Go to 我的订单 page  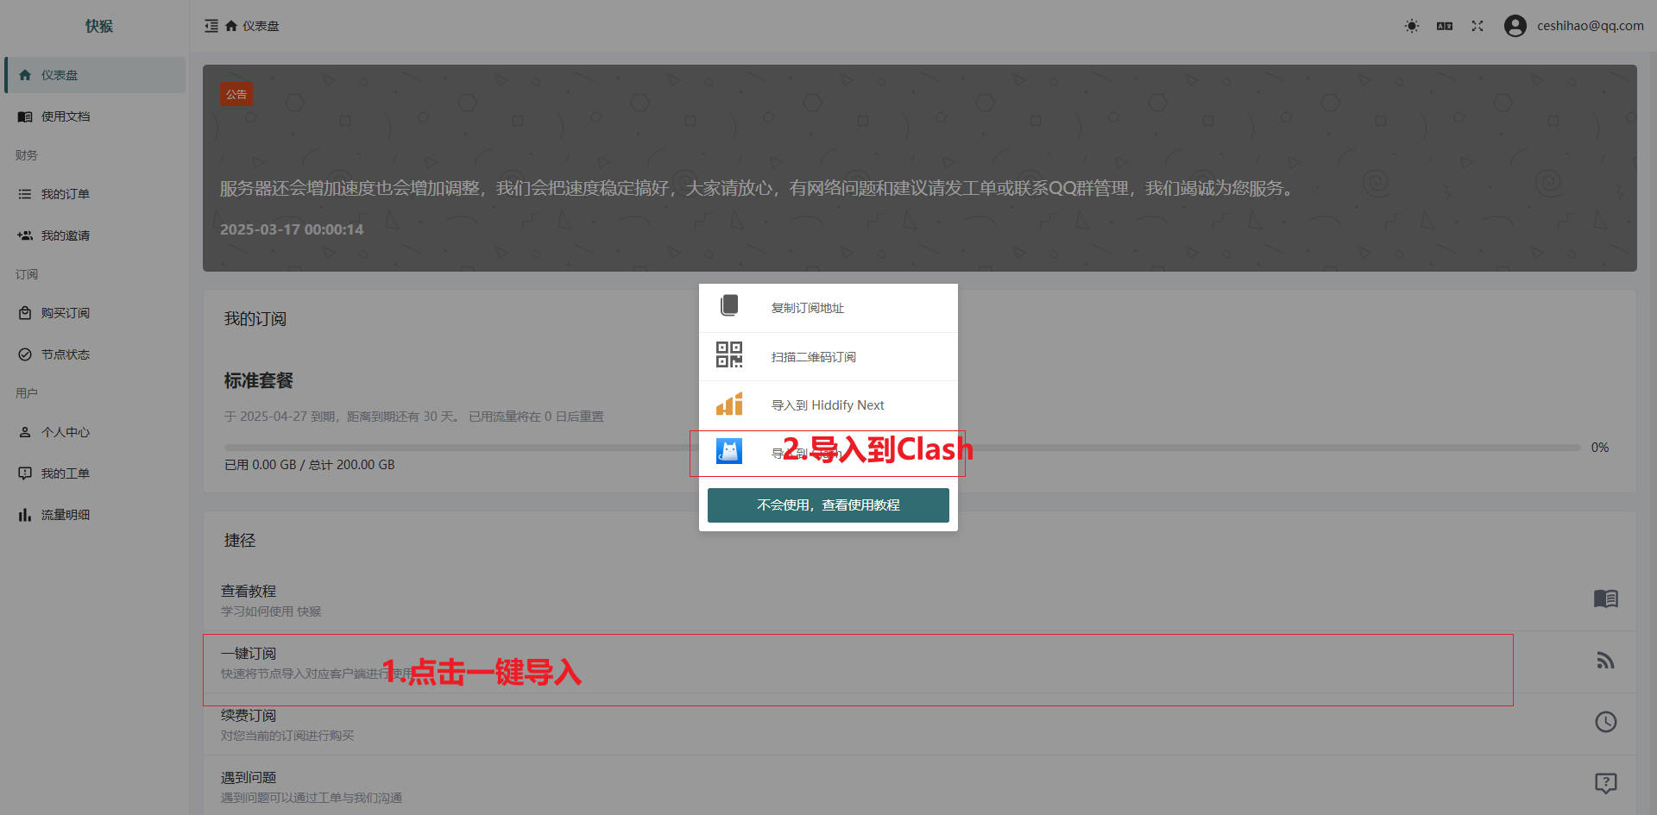(x=95, y=194)
